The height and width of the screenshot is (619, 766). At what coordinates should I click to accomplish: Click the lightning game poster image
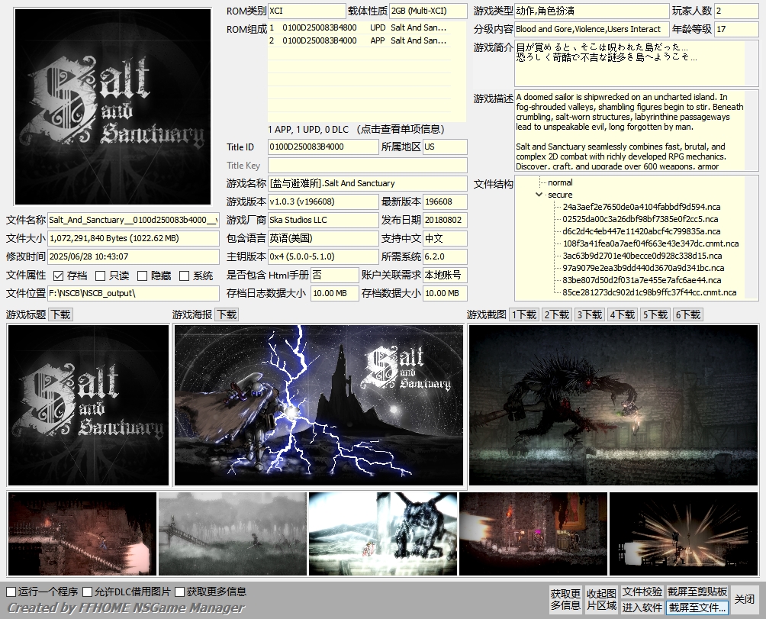point(318,405)
